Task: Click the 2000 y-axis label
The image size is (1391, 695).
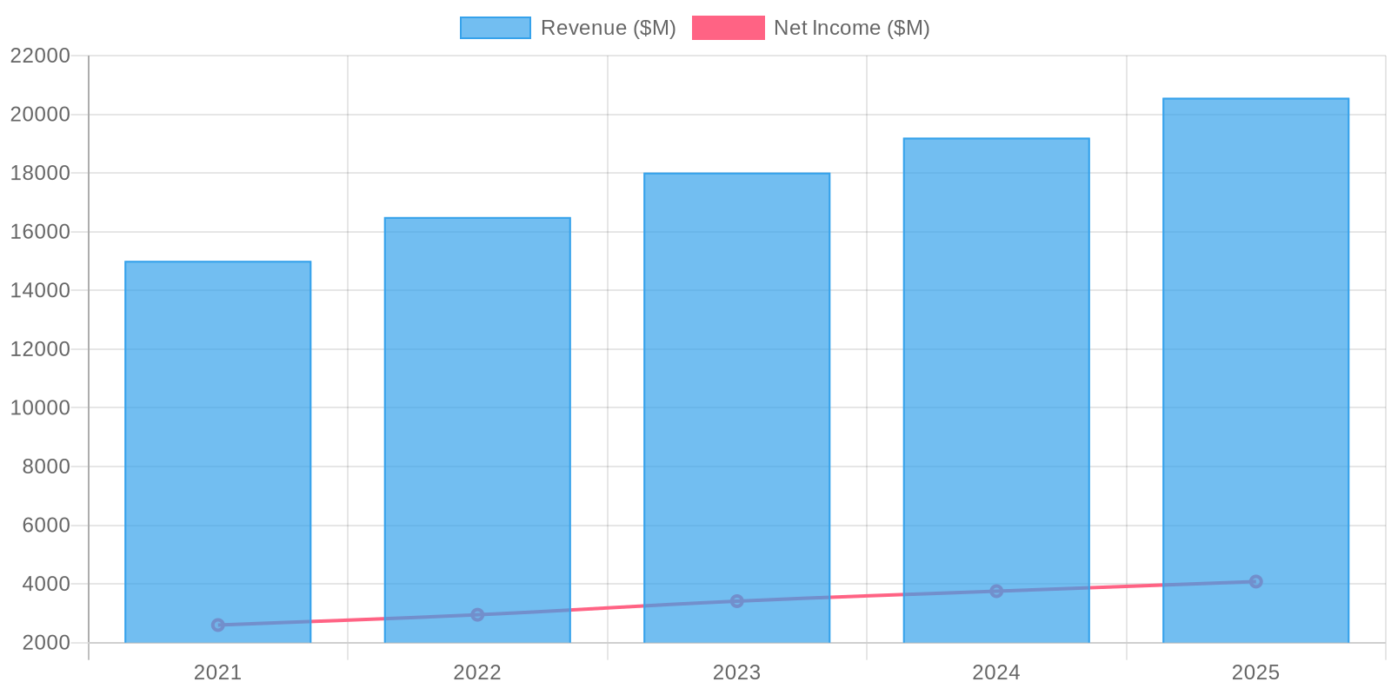Action: pos(40,643)
